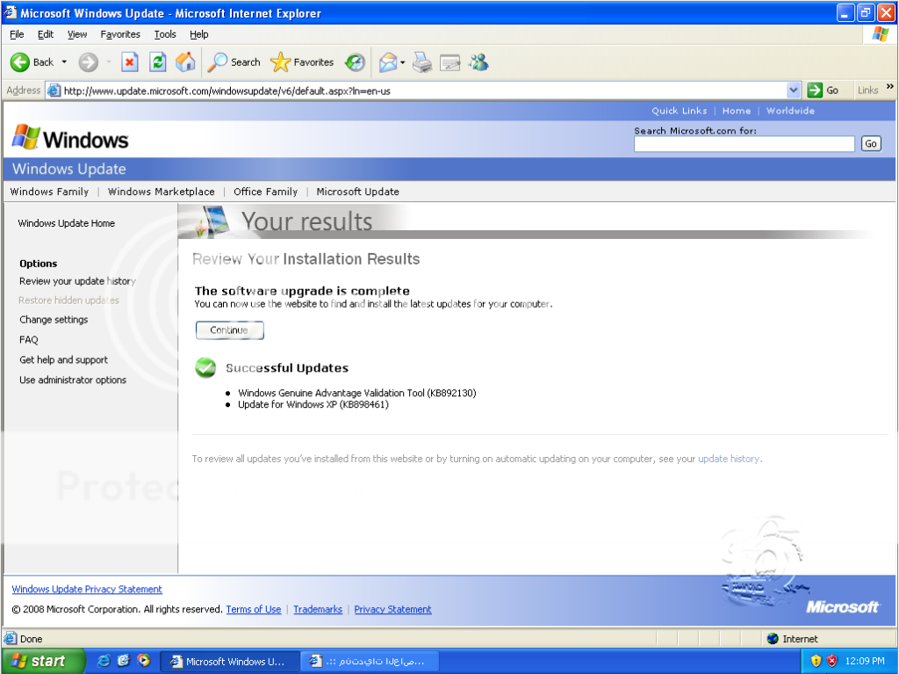Refresh the page with the green arrows icon
The width and height of the screenshot is (899, 674).
coord(158,62)
